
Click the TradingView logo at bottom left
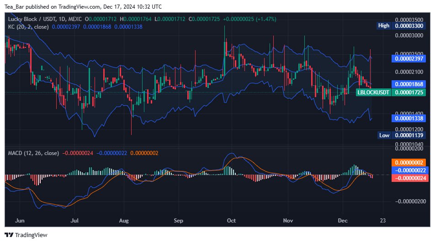click(x=26, y=235)
